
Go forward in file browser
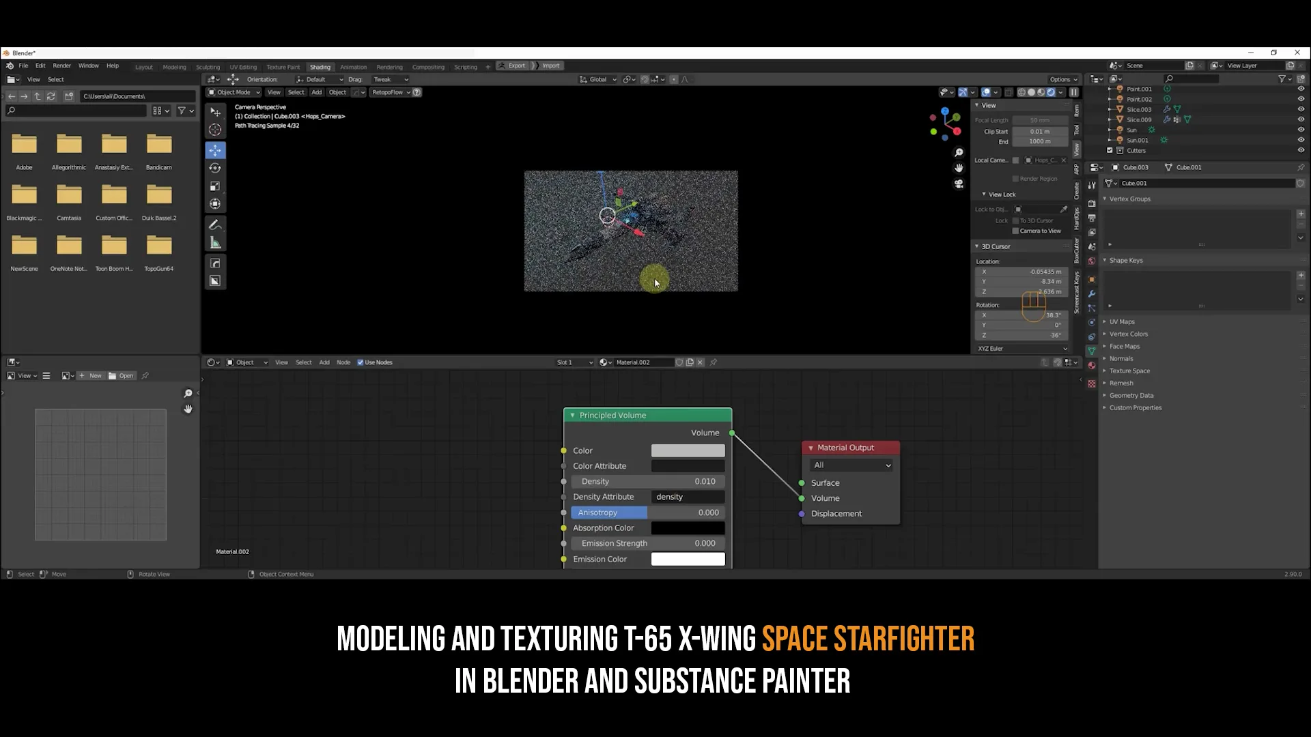coord(25,96)
